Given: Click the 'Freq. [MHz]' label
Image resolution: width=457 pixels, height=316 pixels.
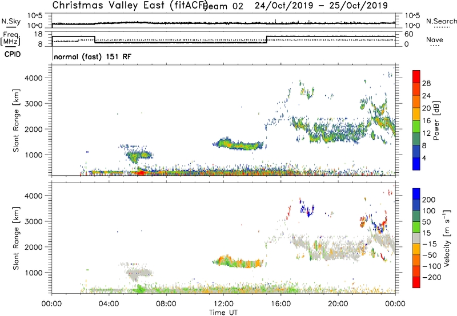Looking at the screenshot, I should [10, 38].
